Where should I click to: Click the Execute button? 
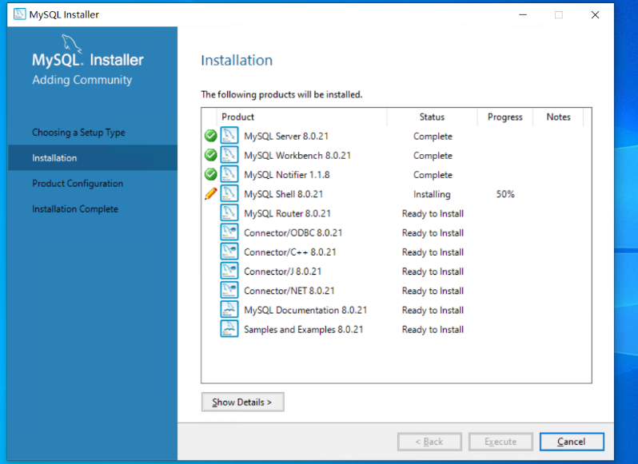coord(500,442)
